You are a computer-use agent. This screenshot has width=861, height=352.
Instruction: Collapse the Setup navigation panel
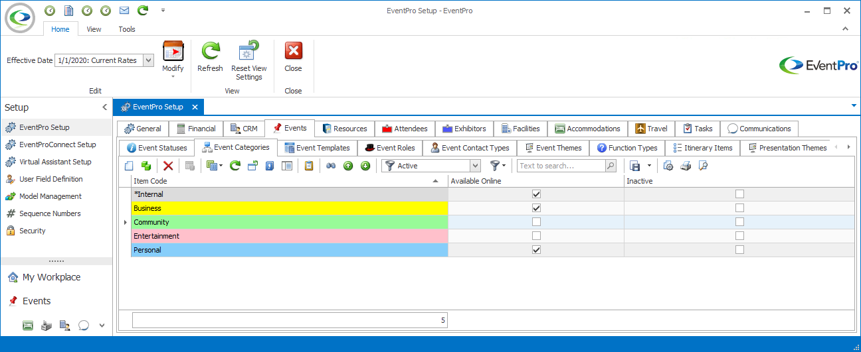[104, 107]
